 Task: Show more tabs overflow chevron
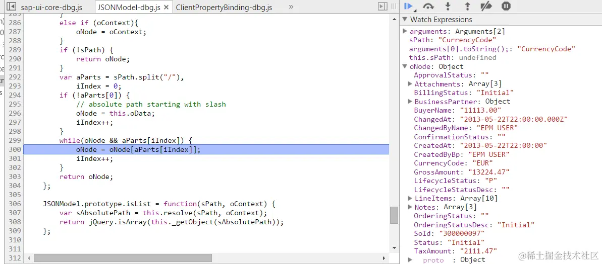tap(291, 7)
